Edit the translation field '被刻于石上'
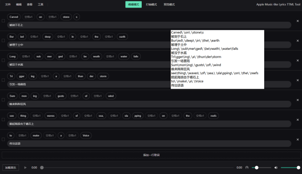The image size is (302, 174). pyautogui.click(x=149, y=25)
